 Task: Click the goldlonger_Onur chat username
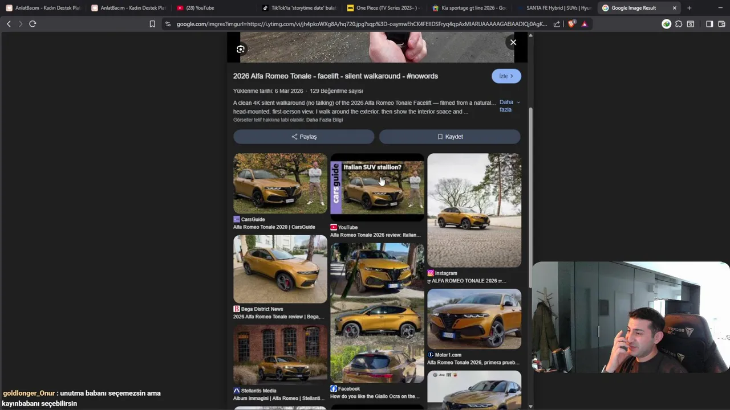click(x=29, y=393)
